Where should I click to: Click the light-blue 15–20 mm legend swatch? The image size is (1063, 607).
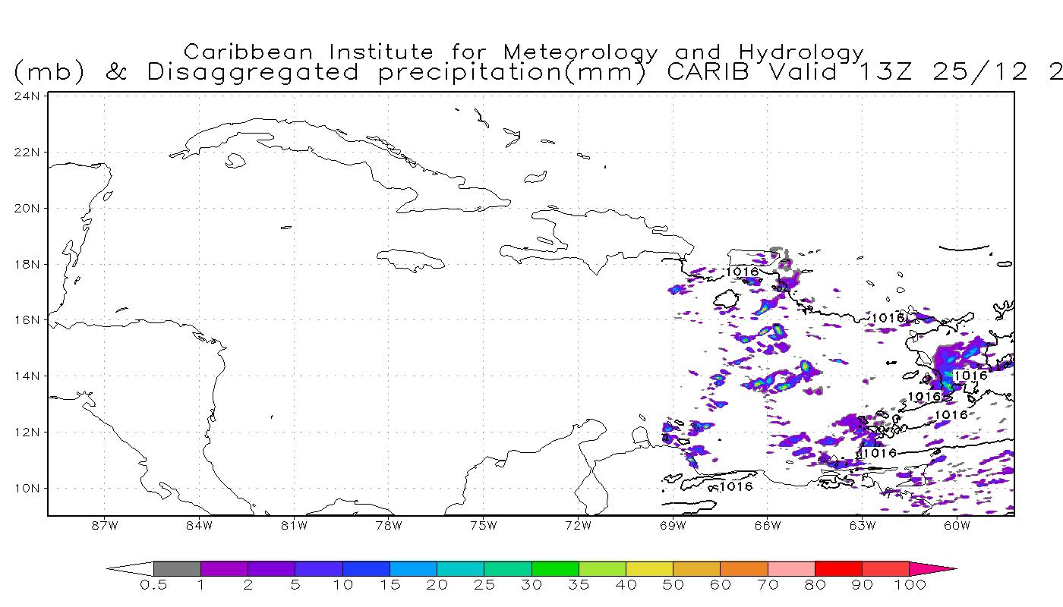413,568
